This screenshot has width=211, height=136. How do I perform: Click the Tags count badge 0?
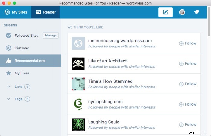click(27, 99)
